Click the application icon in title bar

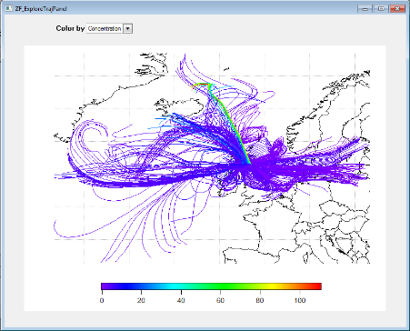(9, 8)
